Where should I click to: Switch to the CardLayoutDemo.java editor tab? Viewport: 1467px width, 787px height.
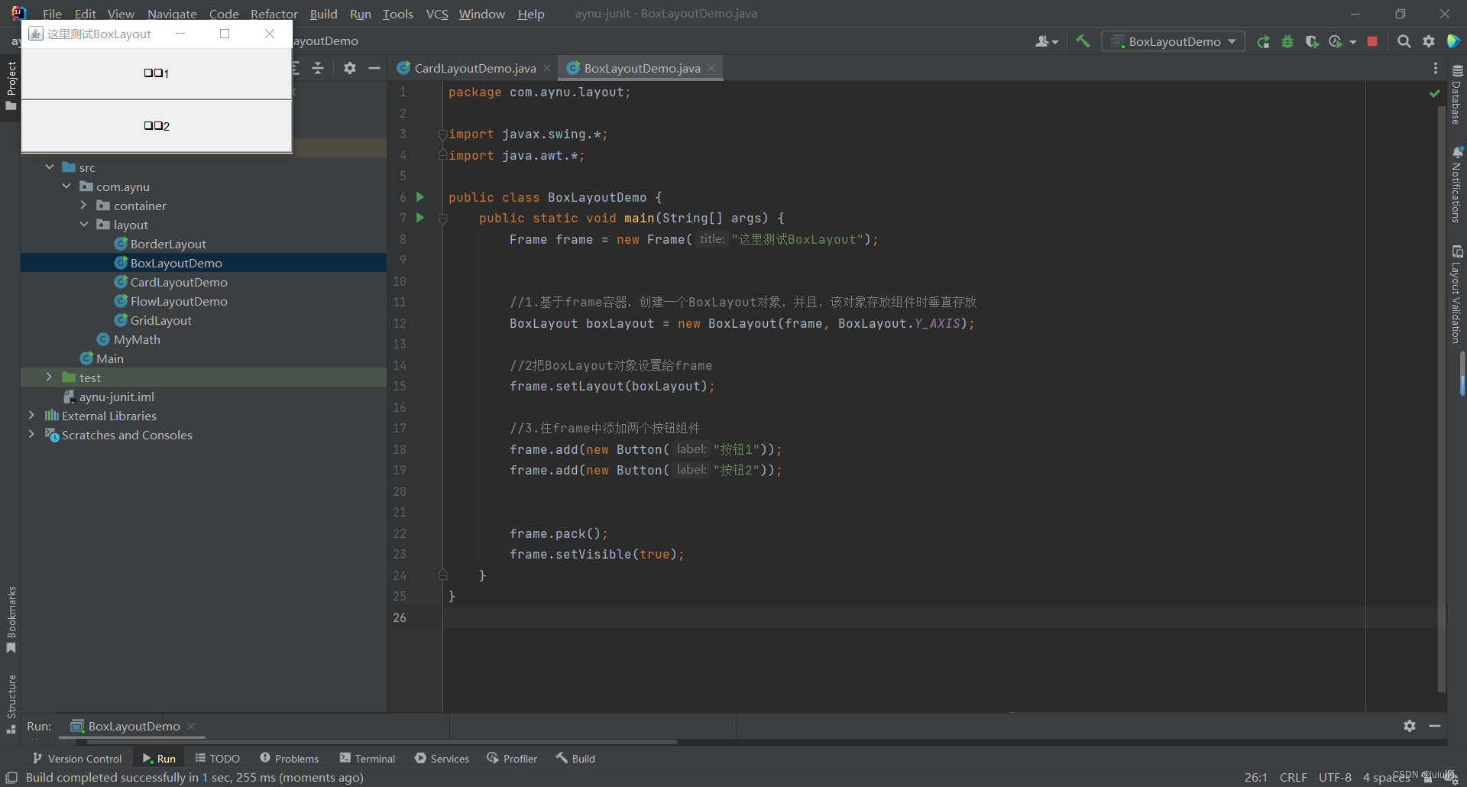tap(474, 68)
